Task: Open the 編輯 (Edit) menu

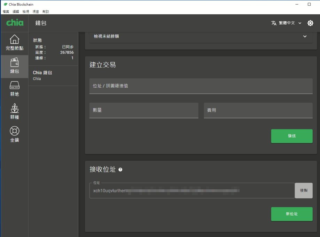Action: (x=16, y=11)
